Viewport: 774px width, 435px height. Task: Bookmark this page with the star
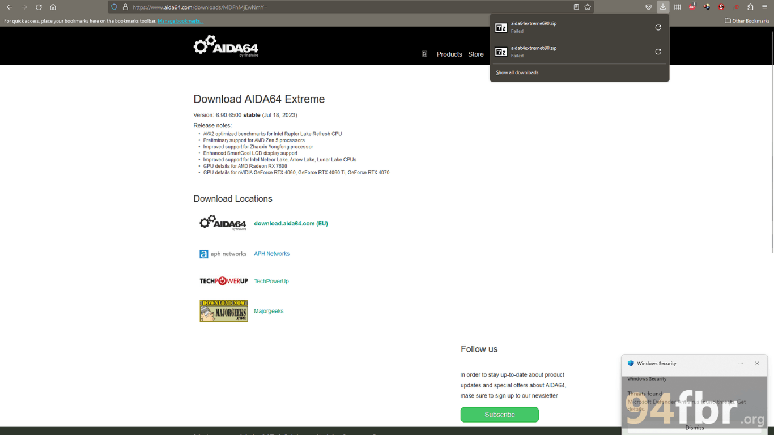[x=588, y=7]
